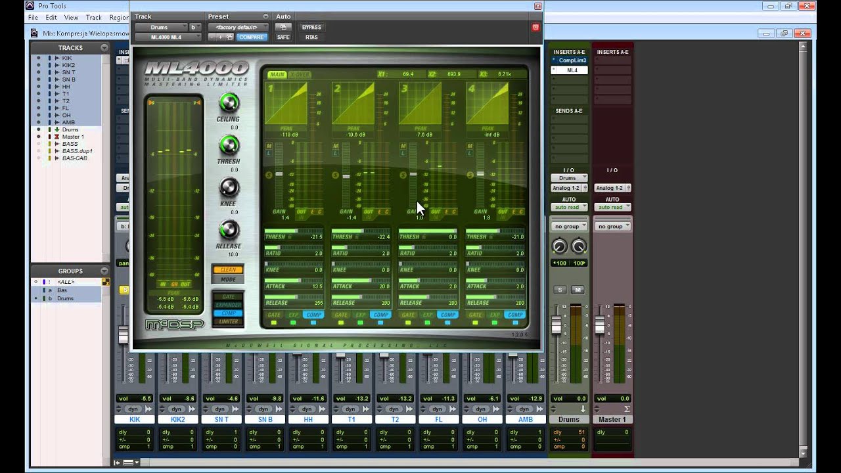The height and width of the screenshot is (473, 841).
Task: Expand the Preset menu arrow
Action: pos(265,16)
